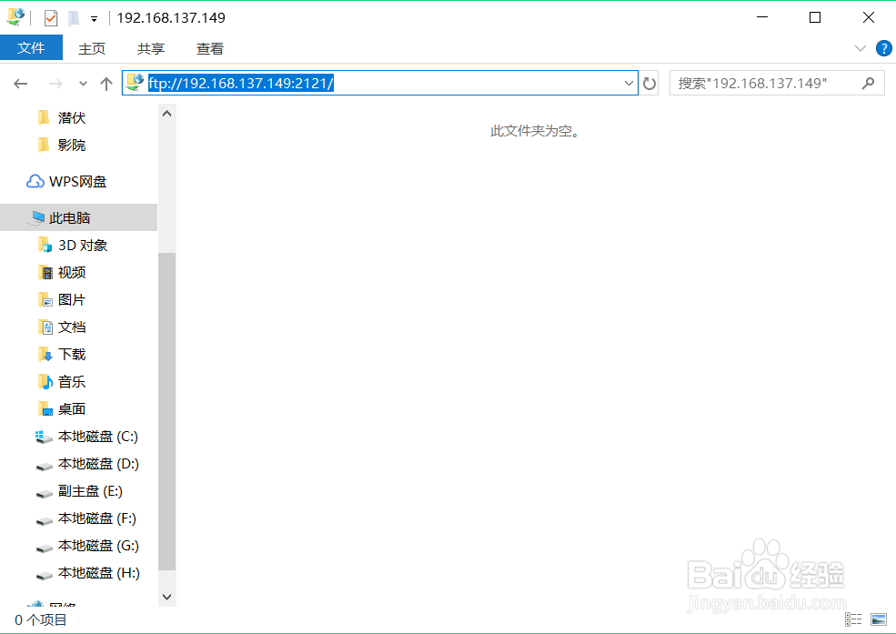Click the Help question mark button
896x634 pixels.
pyautogui.click(x=883, y=48)
